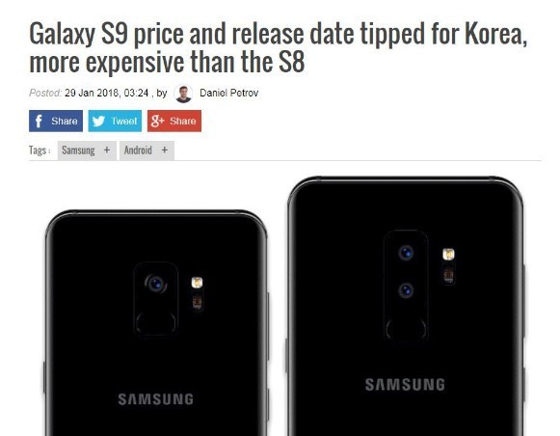
Task: Share article on Google Plus
Action: (x=174, y=121)
